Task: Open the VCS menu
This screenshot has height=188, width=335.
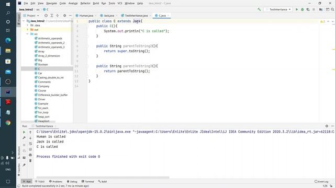Action: click(120, 3)
